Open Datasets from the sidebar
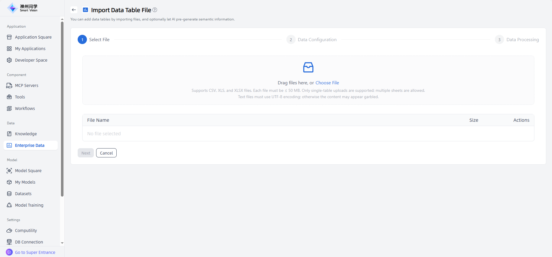This screenshot has height=257, width=552. (23, 194)
